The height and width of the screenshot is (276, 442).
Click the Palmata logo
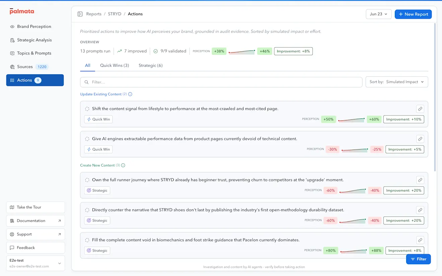[x=22, y=11]
